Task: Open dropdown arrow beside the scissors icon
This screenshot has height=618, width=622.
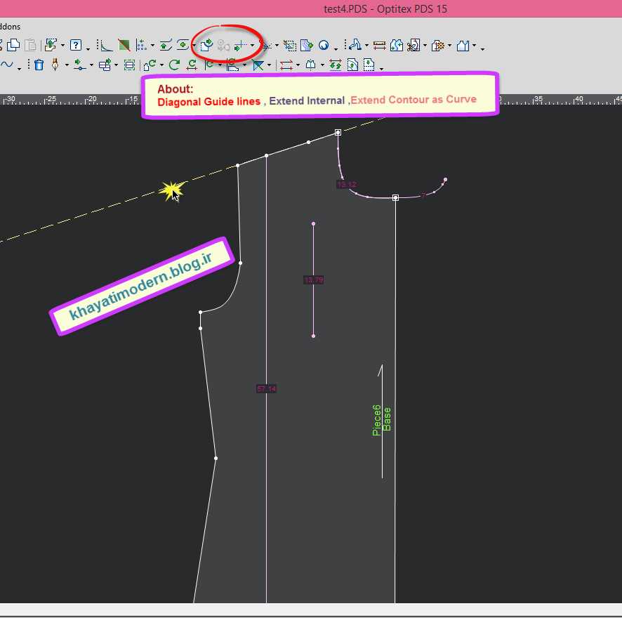Action: (425, 46)
